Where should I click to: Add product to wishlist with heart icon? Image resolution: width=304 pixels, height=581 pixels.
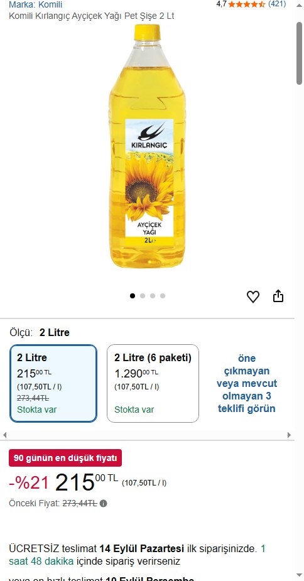coord(253,296)
